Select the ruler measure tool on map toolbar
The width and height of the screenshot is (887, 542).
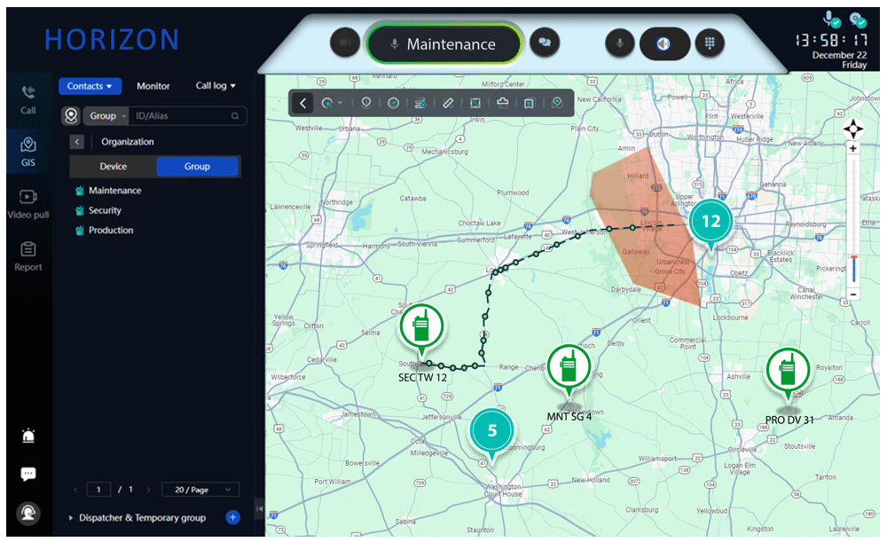click(448, 103)
